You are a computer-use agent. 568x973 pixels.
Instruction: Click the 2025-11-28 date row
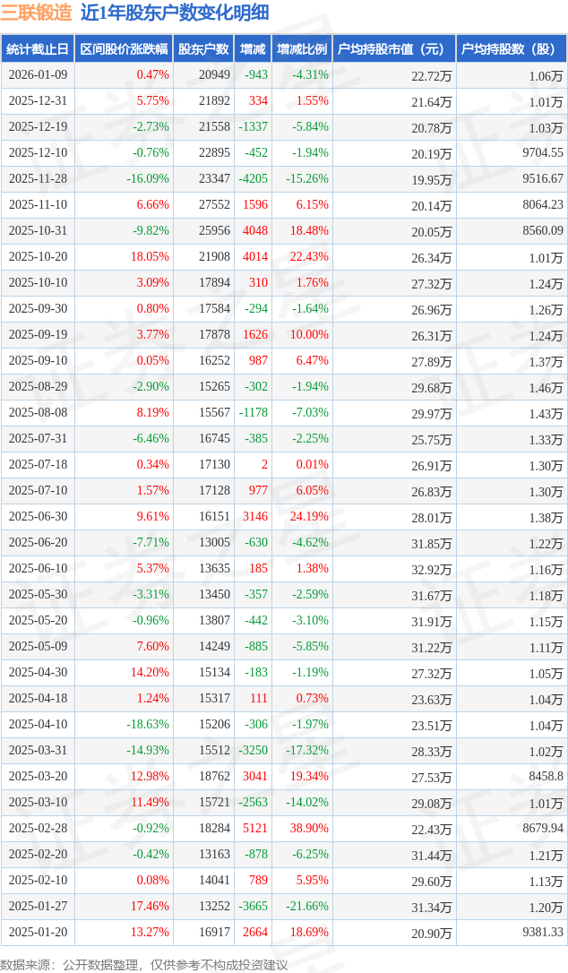click(x=38, y=179)
